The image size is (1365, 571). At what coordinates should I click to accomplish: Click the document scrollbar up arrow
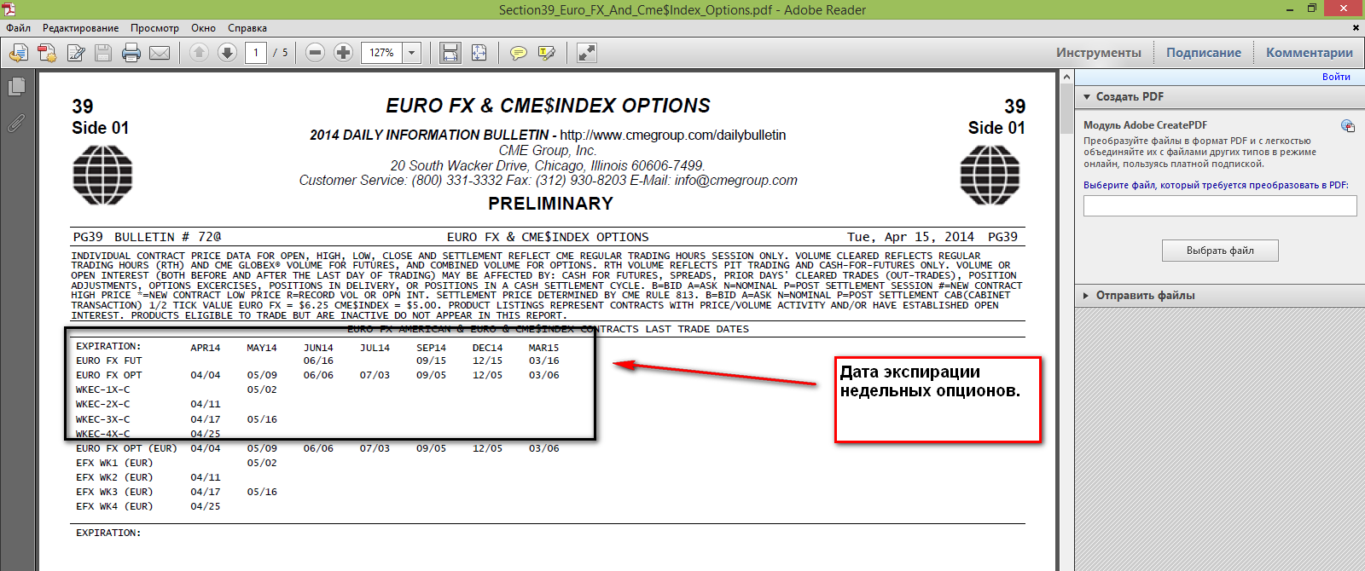pyautogui.click(x=1066, y=77)
